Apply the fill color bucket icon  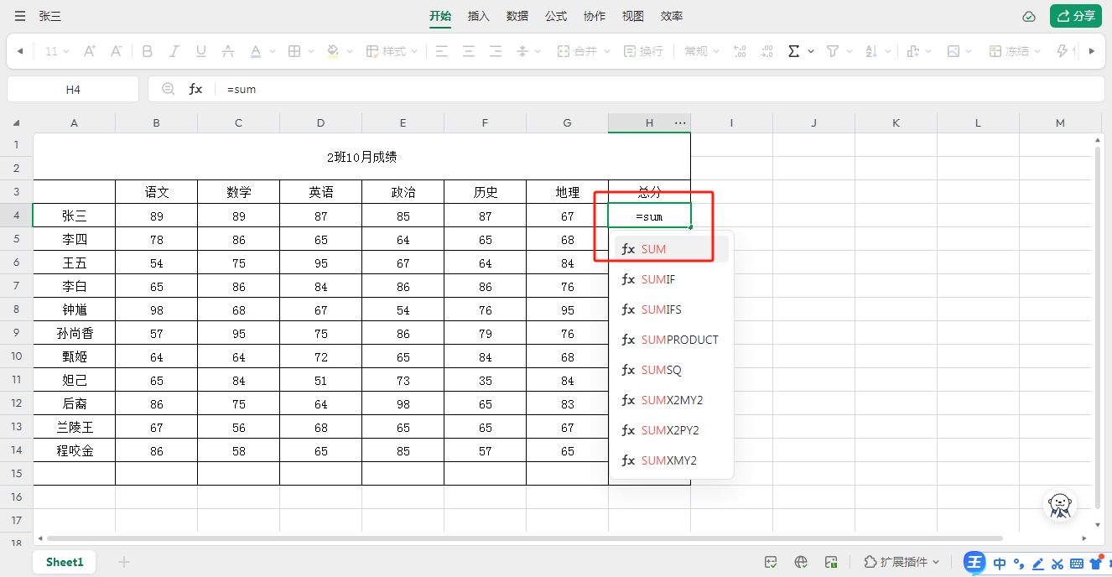pos(333,51)
